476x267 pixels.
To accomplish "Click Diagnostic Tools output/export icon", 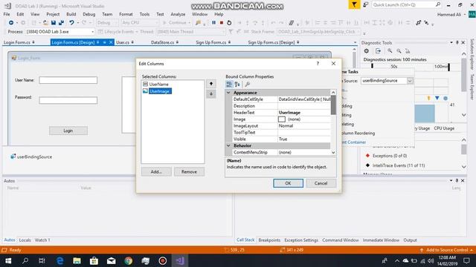I will pos(378,51).
